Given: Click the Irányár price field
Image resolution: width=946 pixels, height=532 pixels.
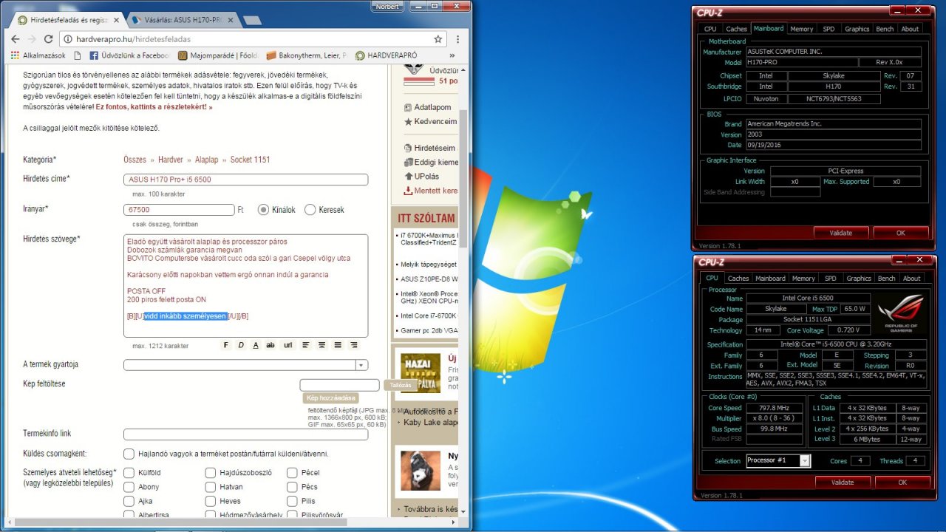Looking at the screenshot, I should click(x=179, y=210).
